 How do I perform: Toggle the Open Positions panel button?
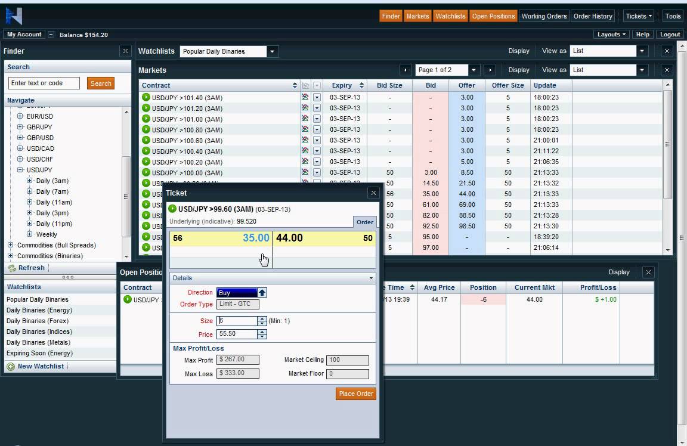coord(493,16)
